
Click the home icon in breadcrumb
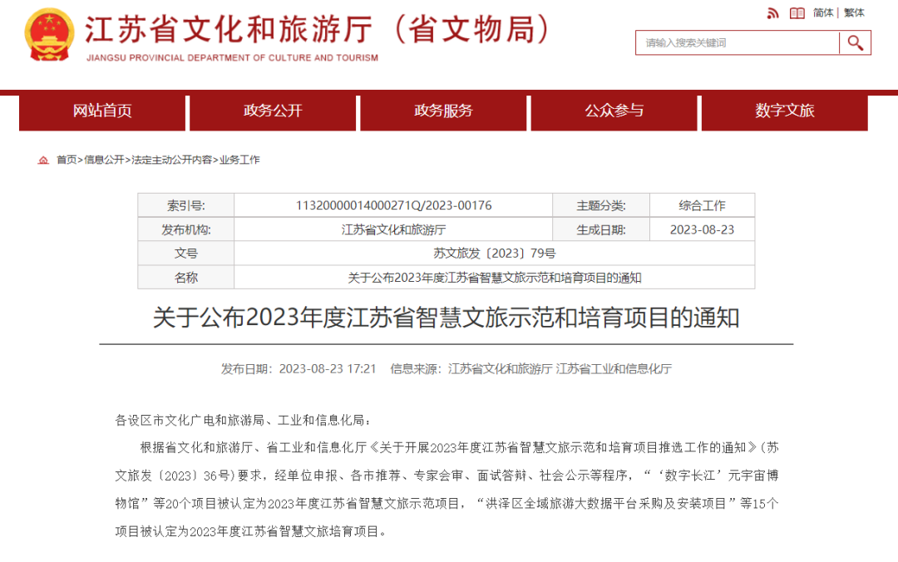point(43,160)
